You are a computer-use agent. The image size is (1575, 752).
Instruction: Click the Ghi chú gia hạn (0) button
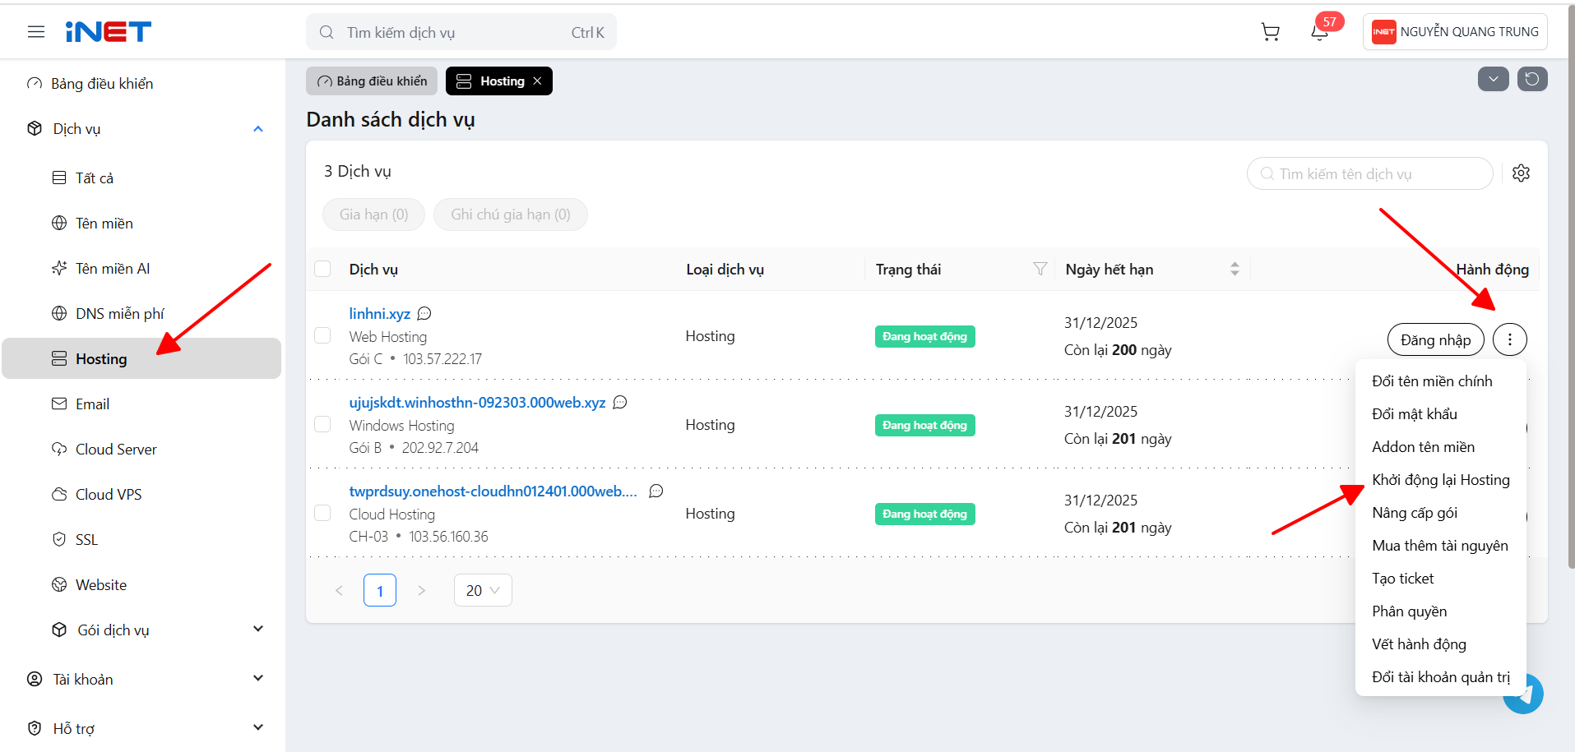click(511, 215)
